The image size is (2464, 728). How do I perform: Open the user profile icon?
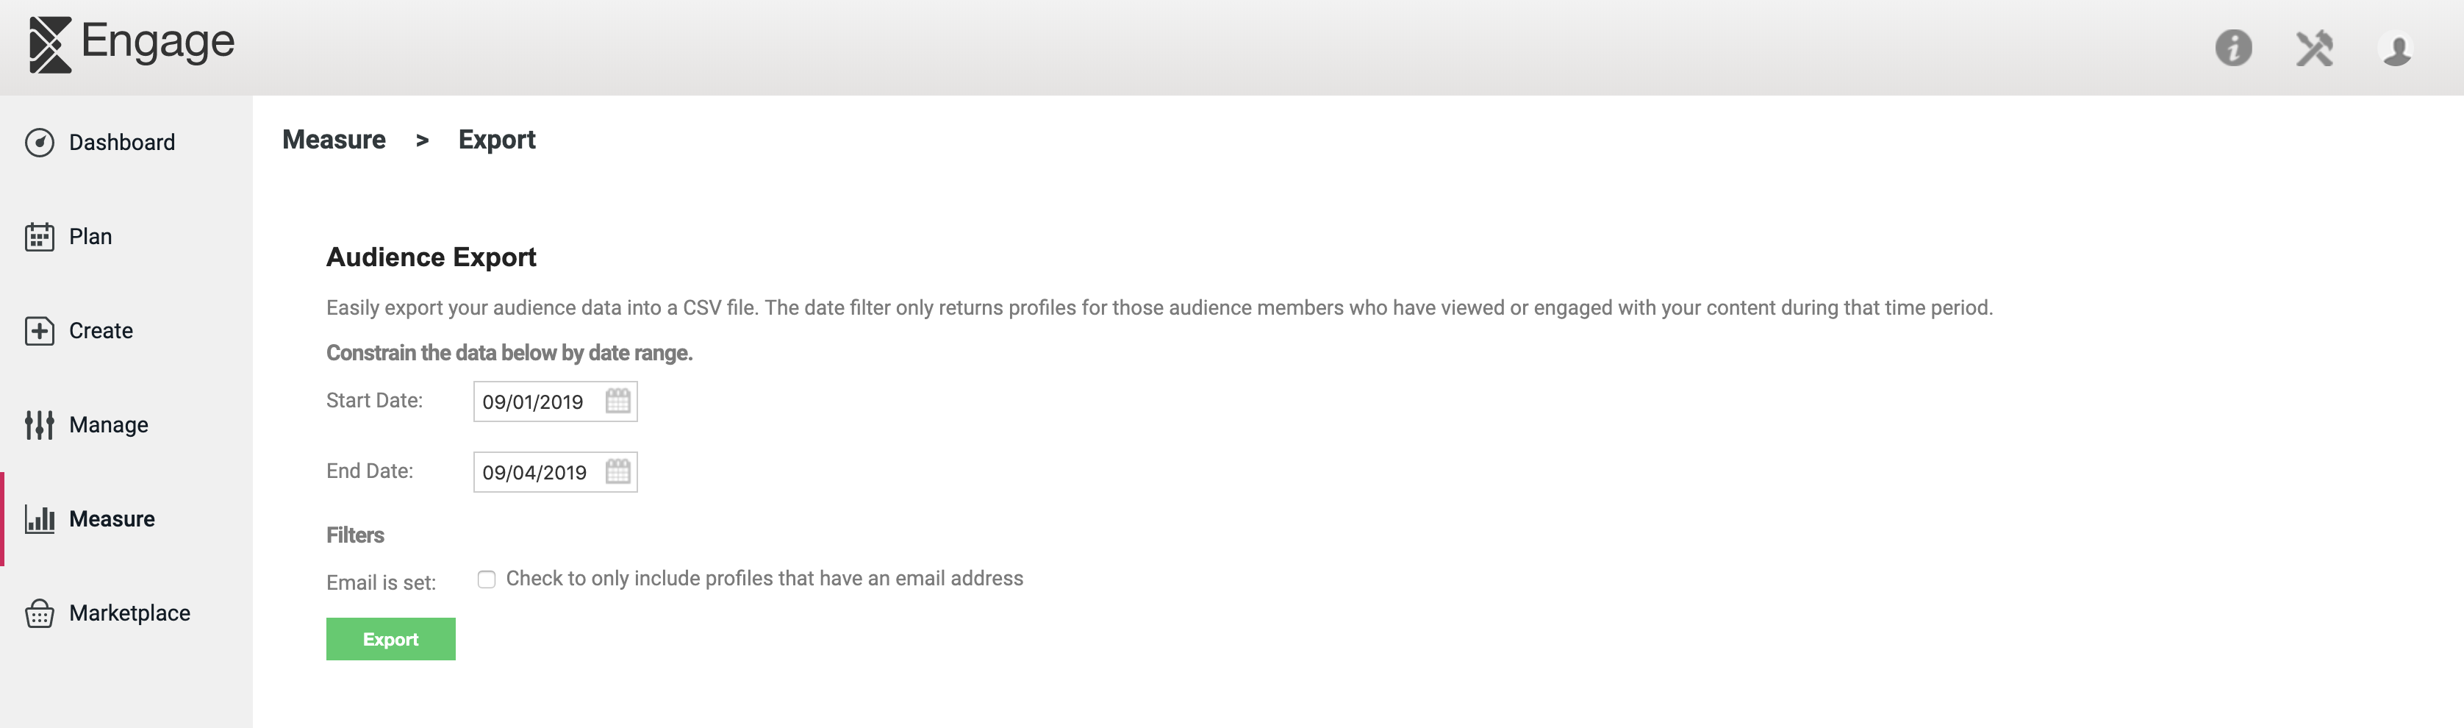(2396, 48)
